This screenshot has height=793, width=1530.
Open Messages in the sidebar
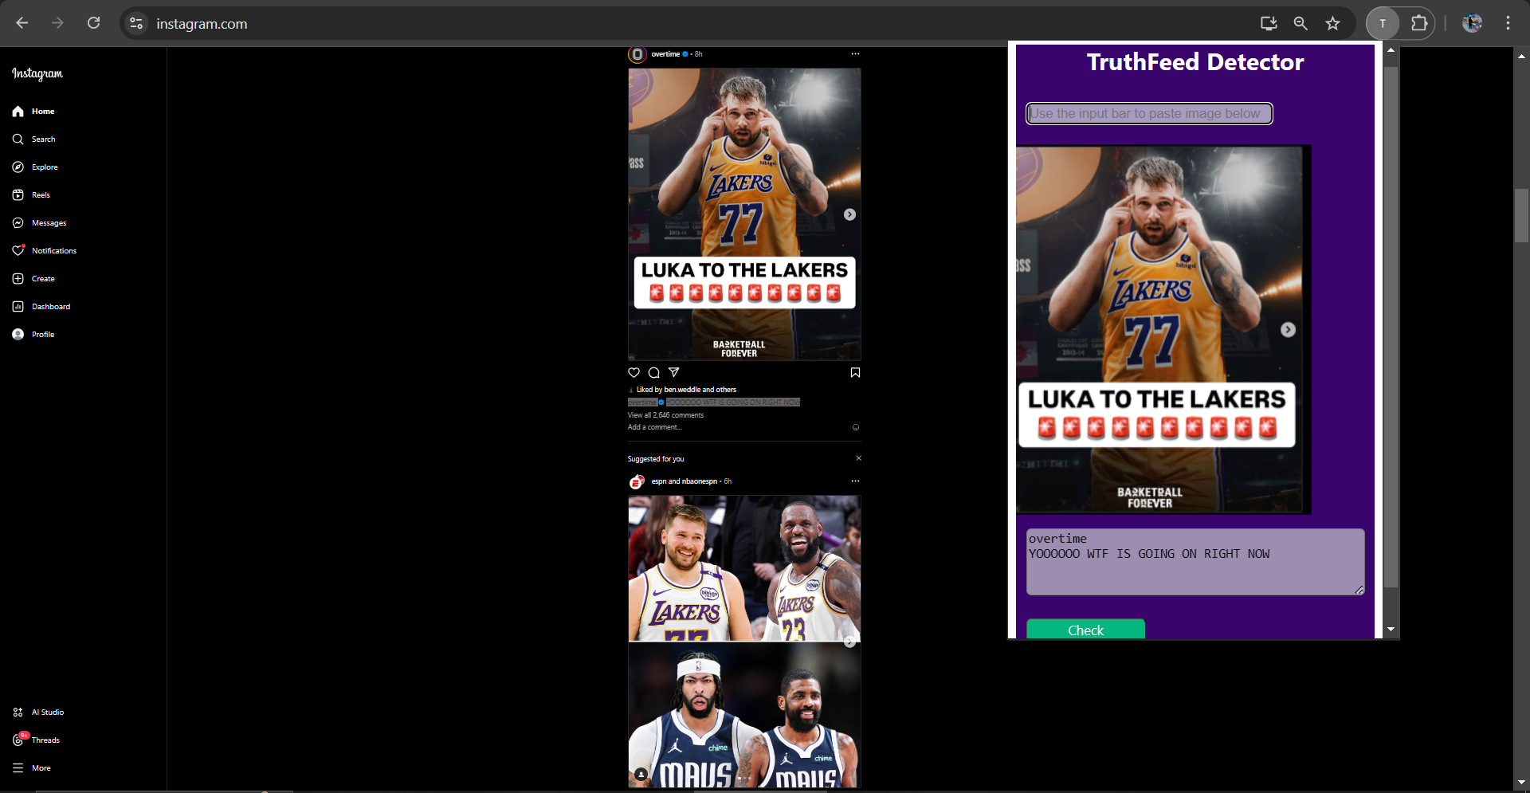pyautogui.click(x=39, y=223)
